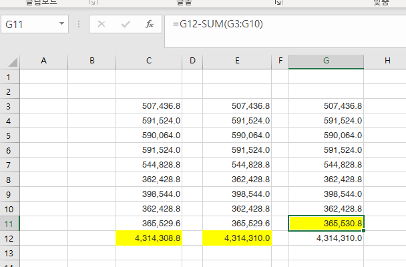Select column G header

326,61
